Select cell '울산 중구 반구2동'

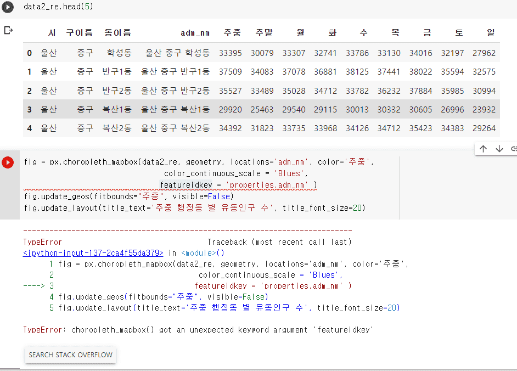[175, 91]
